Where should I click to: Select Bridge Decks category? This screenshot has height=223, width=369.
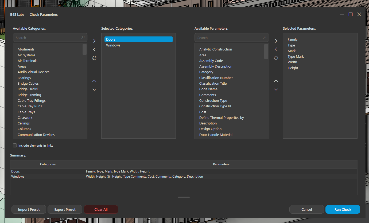(x=28, y=89)
